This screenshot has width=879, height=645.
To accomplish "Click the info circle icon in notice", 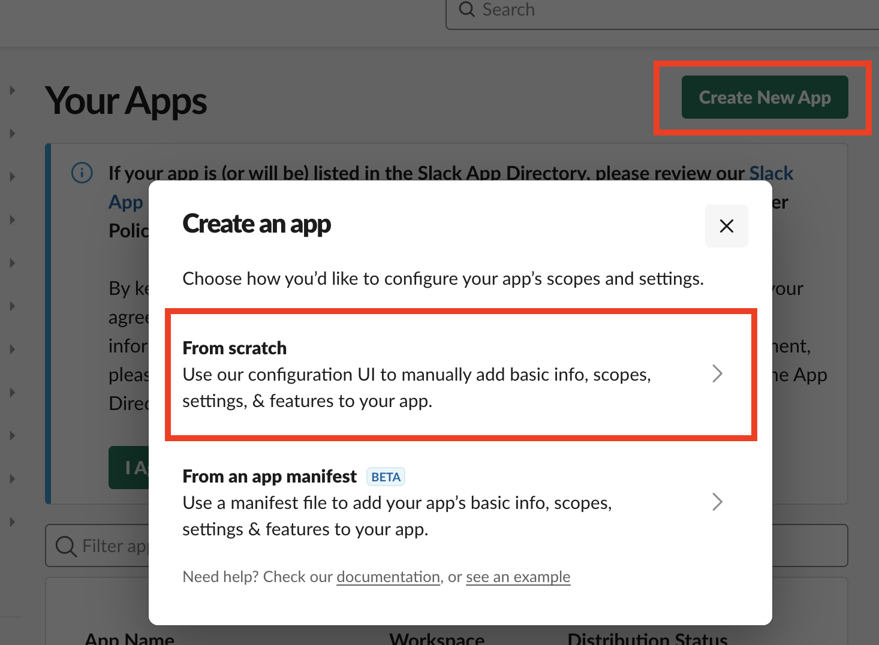I will point(82,173).
